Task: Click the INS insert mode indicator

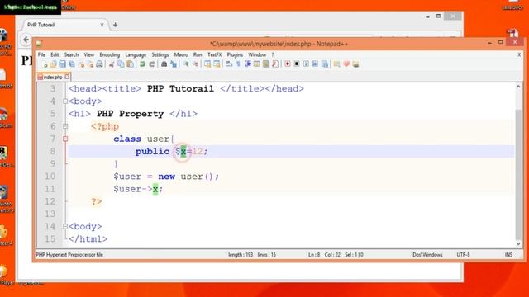Action: [x=508, y=255]
